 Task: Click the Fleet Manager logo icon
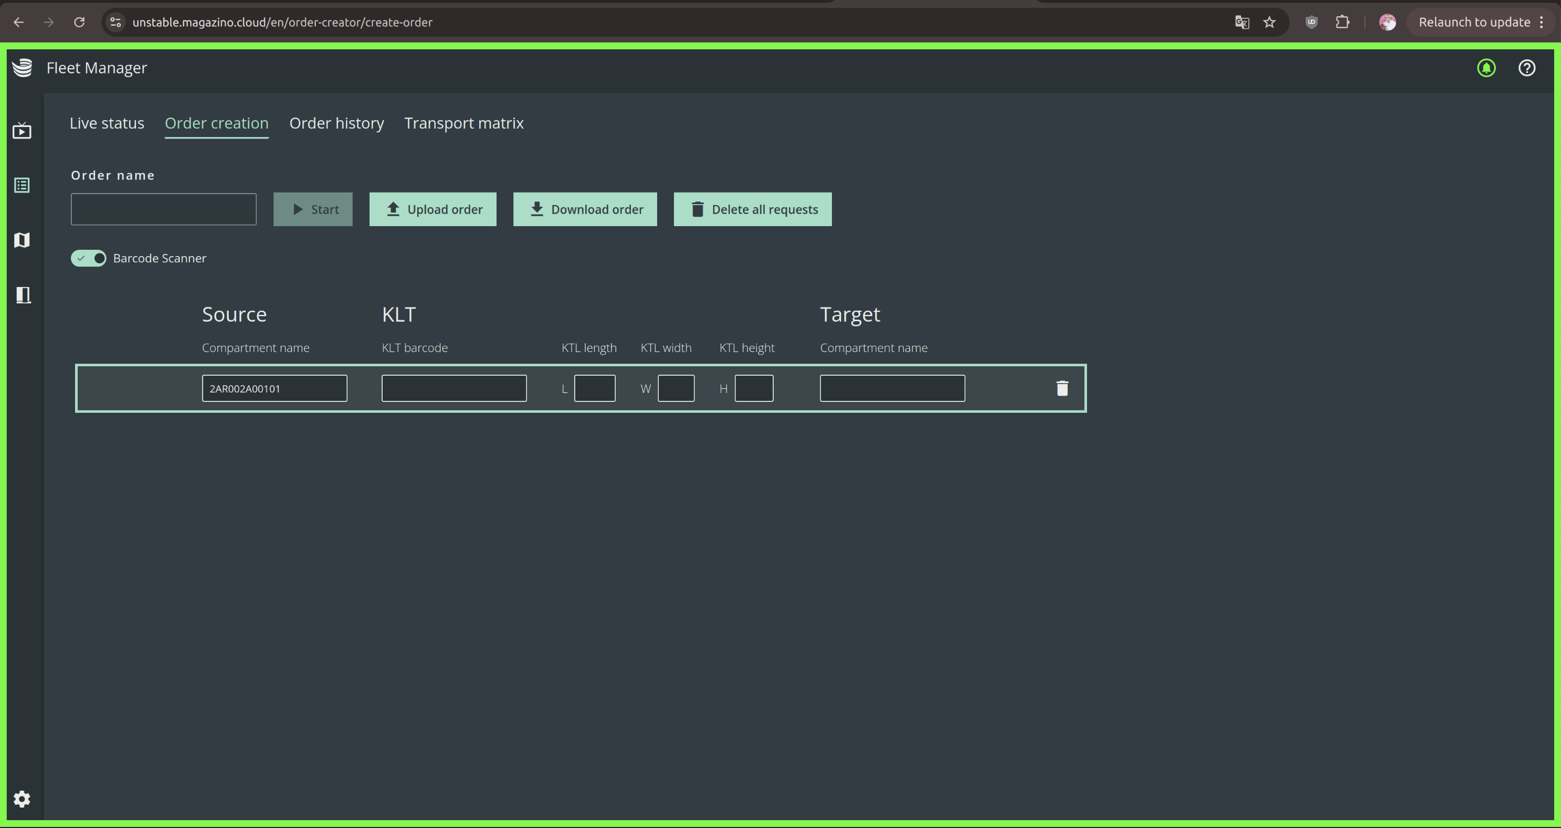point(23,68)
